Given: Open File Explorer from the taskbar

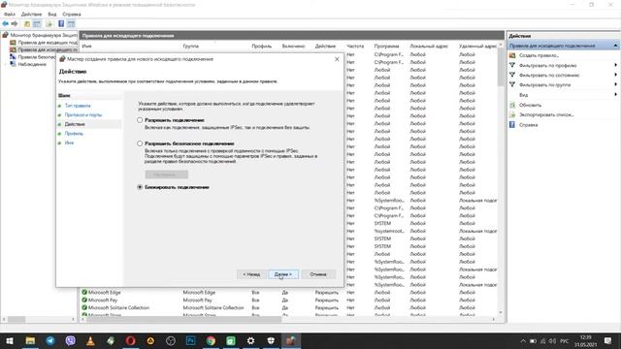Looking at the screenshot, I should [30, 340].
